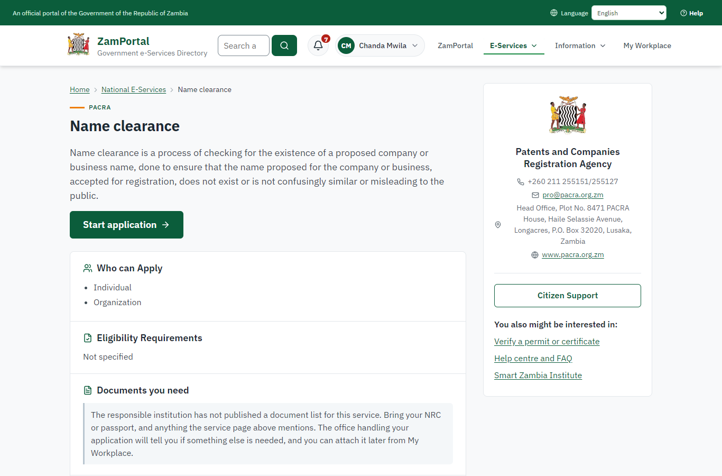Click the Who can Apply people icon
Viewport: 722px width, 476px height.
[x=88, y=268]
